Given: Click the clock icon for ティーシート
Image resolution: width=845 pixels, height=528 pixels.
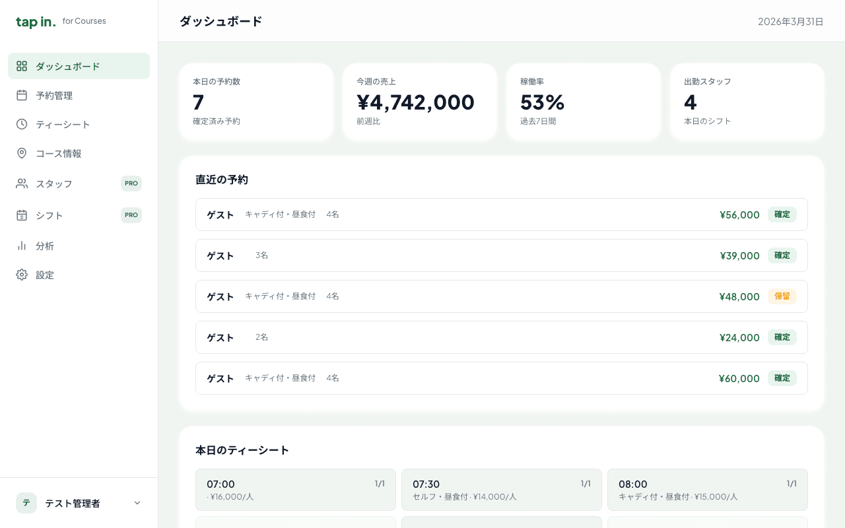Looking at the screenshot, I should (x=22, y=124).
